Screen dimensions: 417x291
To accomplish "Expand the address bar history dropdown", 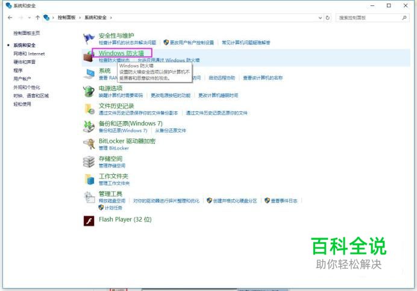I will [x=320, y=17].
